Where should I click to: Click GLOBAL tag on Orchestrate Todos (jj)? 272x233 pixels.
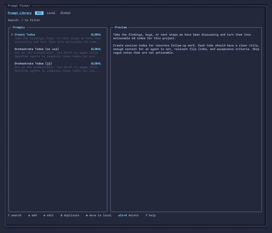tap(96, 64)
